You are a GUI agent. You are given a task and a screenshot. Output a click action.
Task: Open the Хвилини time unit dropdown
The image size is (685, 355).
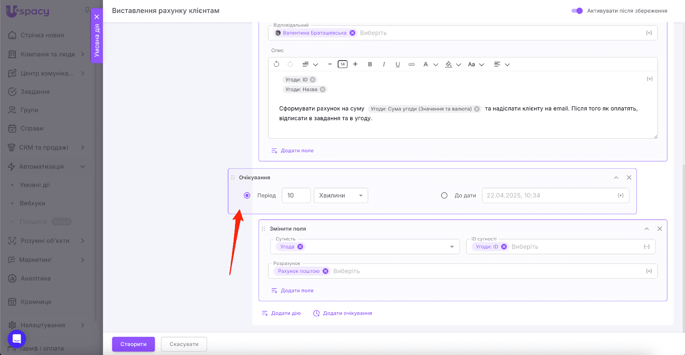pos(341,195)
